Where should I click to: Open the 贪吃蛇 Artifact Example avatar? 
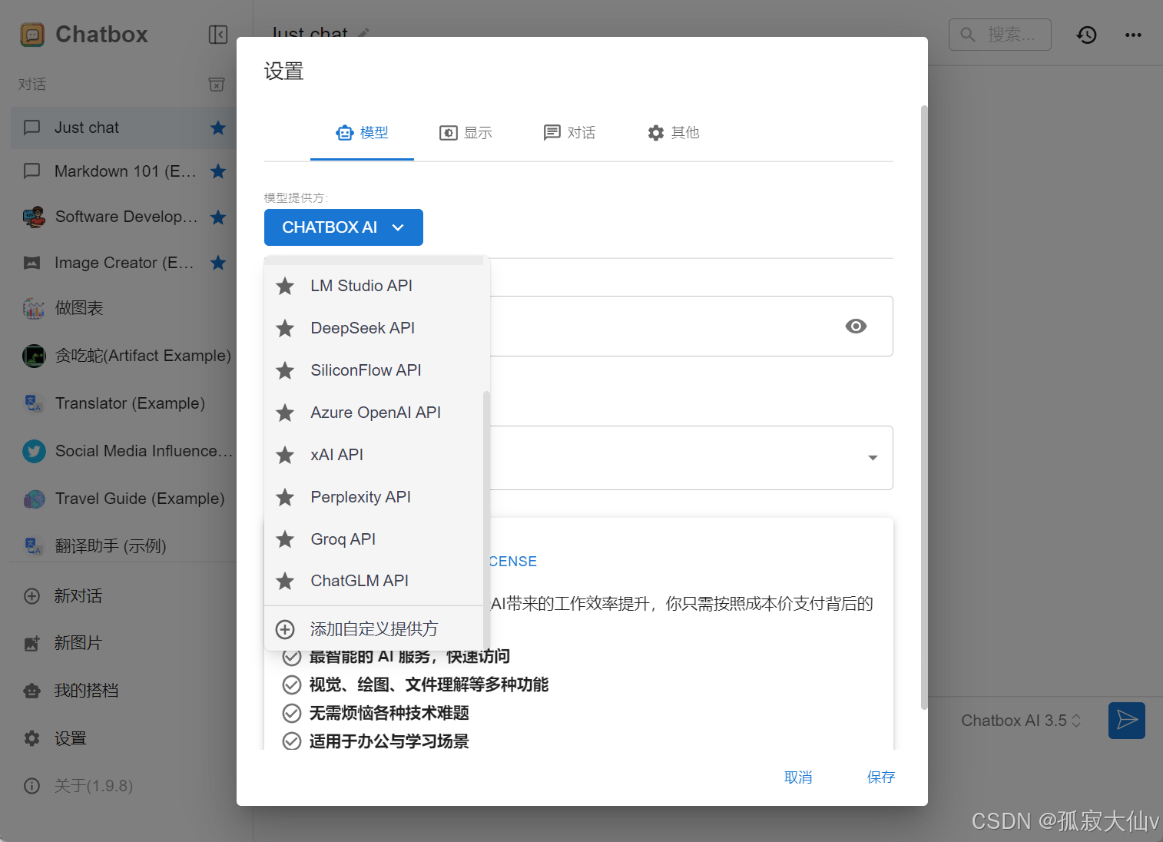(34, 356)
